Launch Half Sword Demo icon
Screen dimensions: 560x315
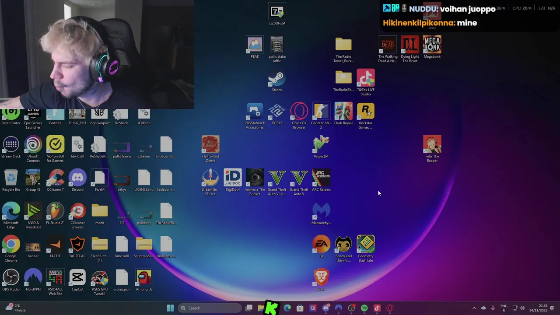tap(210, 149)
